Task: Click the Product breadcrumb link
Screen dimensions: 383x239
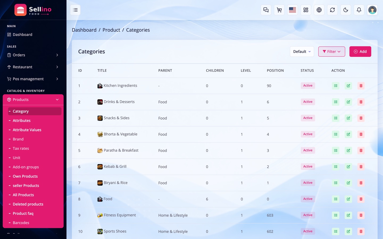Action: coord(111,30)
